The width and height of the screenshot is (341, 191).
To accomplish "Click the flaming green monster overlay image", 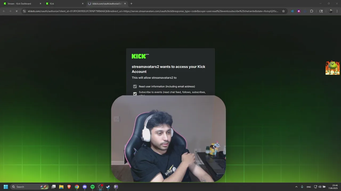I will [332, 68].
